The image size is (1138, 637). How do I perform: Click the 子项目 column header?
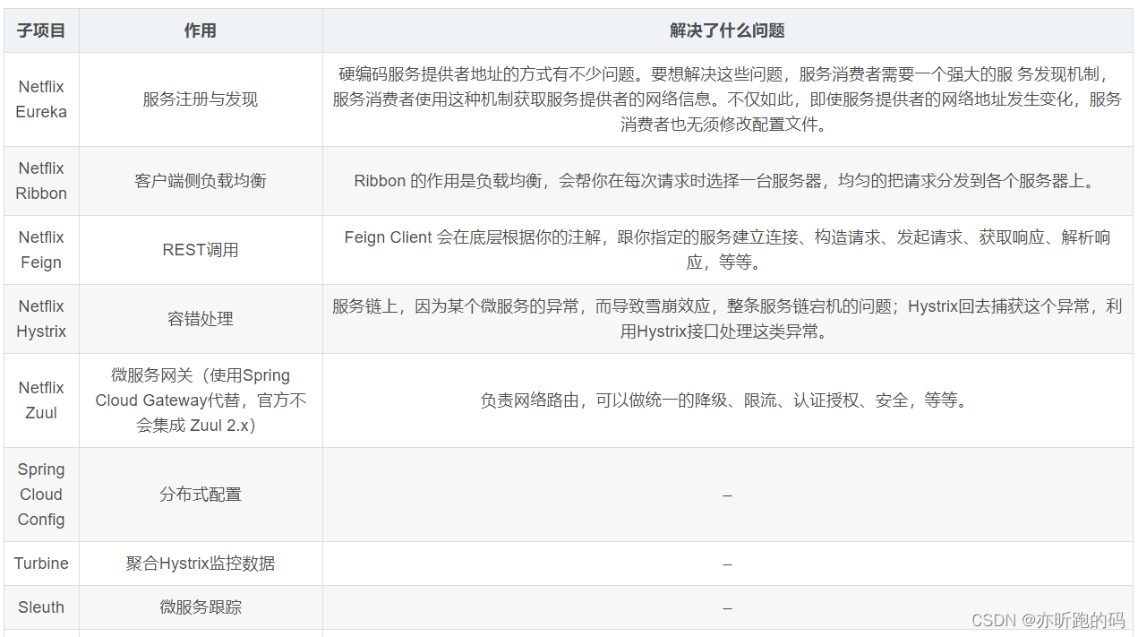click(41, 30)
